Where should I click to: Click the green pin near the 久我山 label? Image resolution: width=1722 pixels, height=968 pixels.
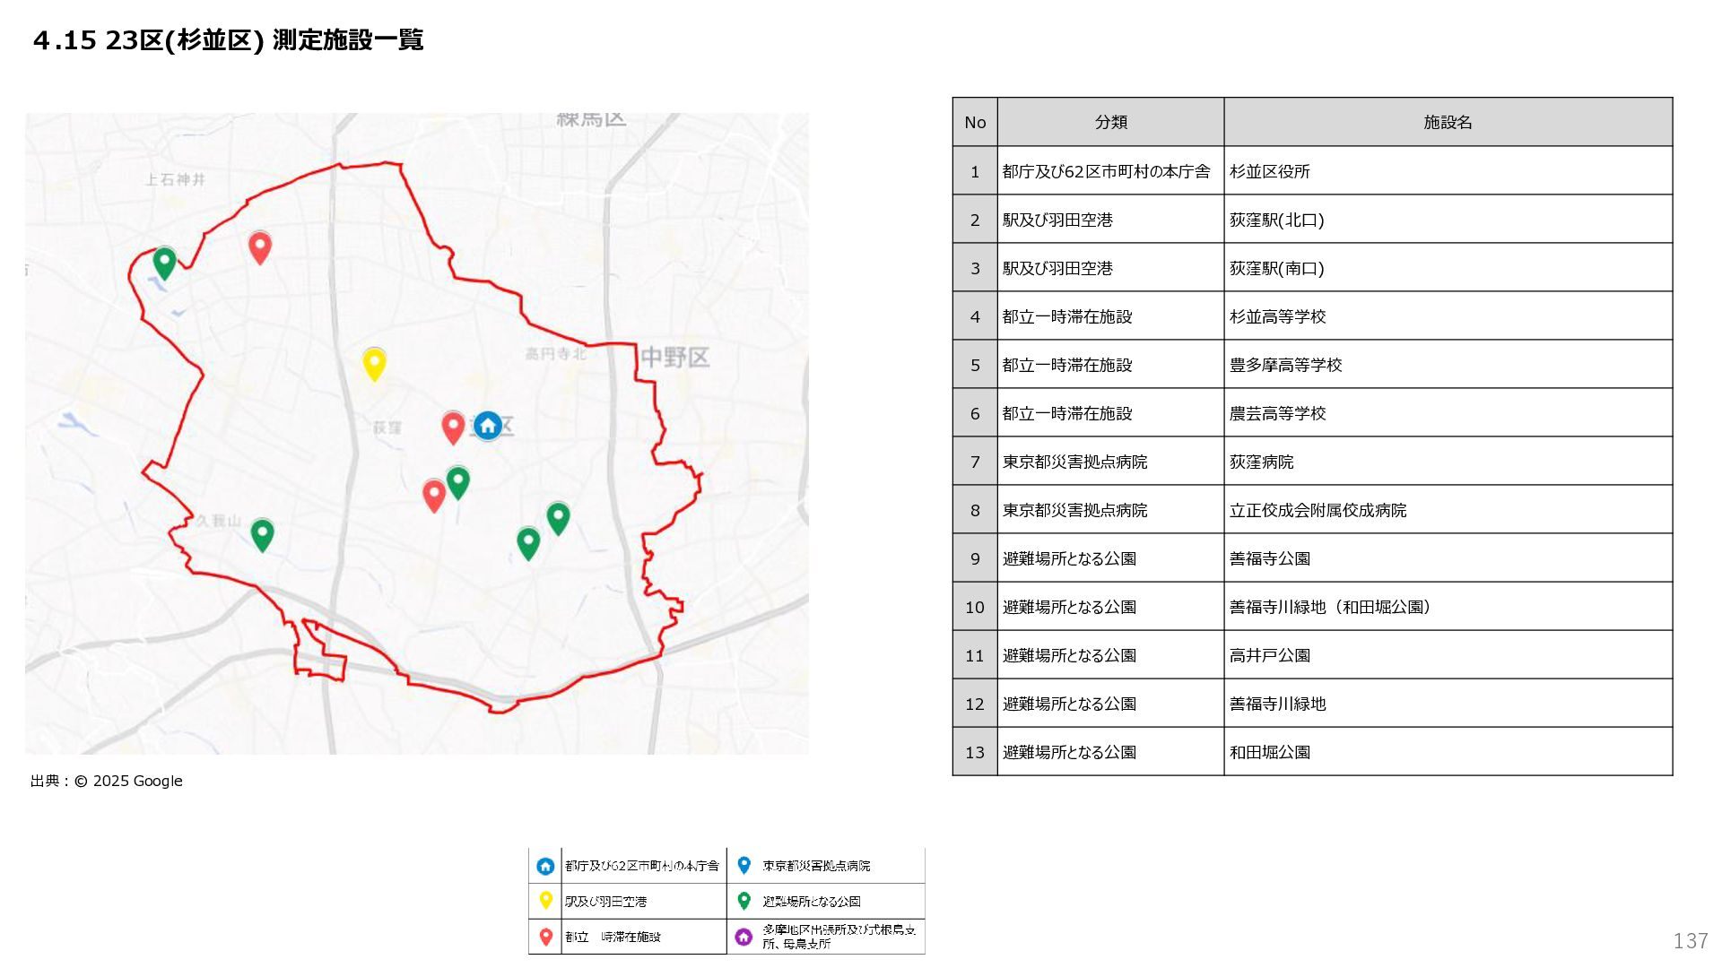(x=262, y=533)
